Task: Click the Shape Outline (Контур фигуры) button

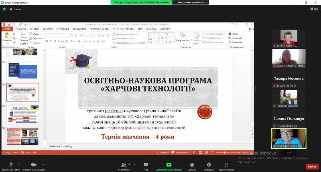Action: [x=213, y=38]
